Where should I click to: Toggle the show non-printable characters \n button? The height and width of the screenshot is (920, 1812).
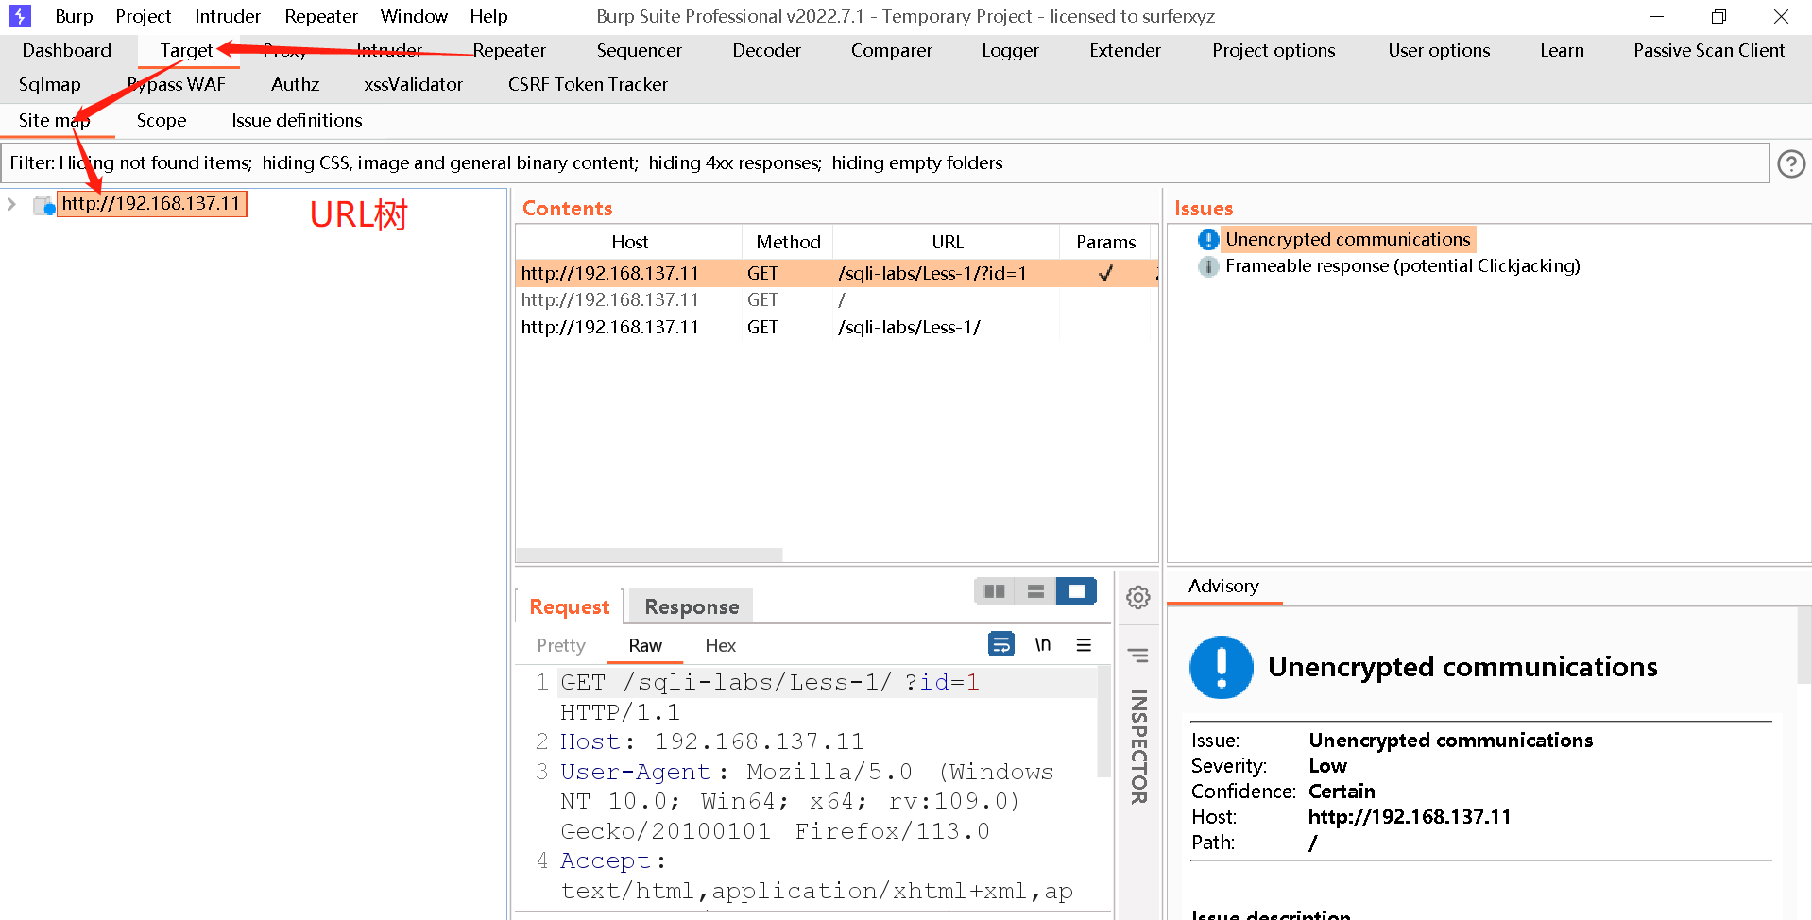click(x=1043, y=644)
